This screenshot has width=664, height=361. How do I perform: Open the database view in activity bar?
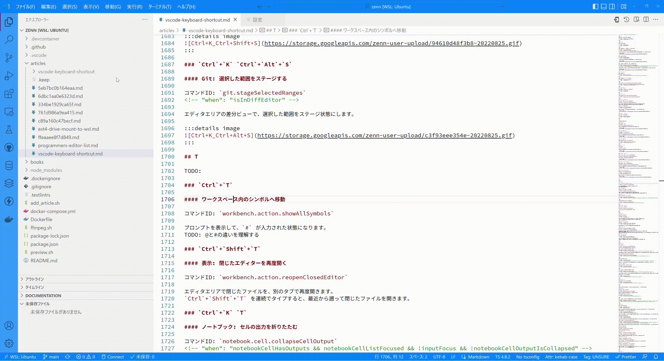pyautogui.click(x=9, y=166)
